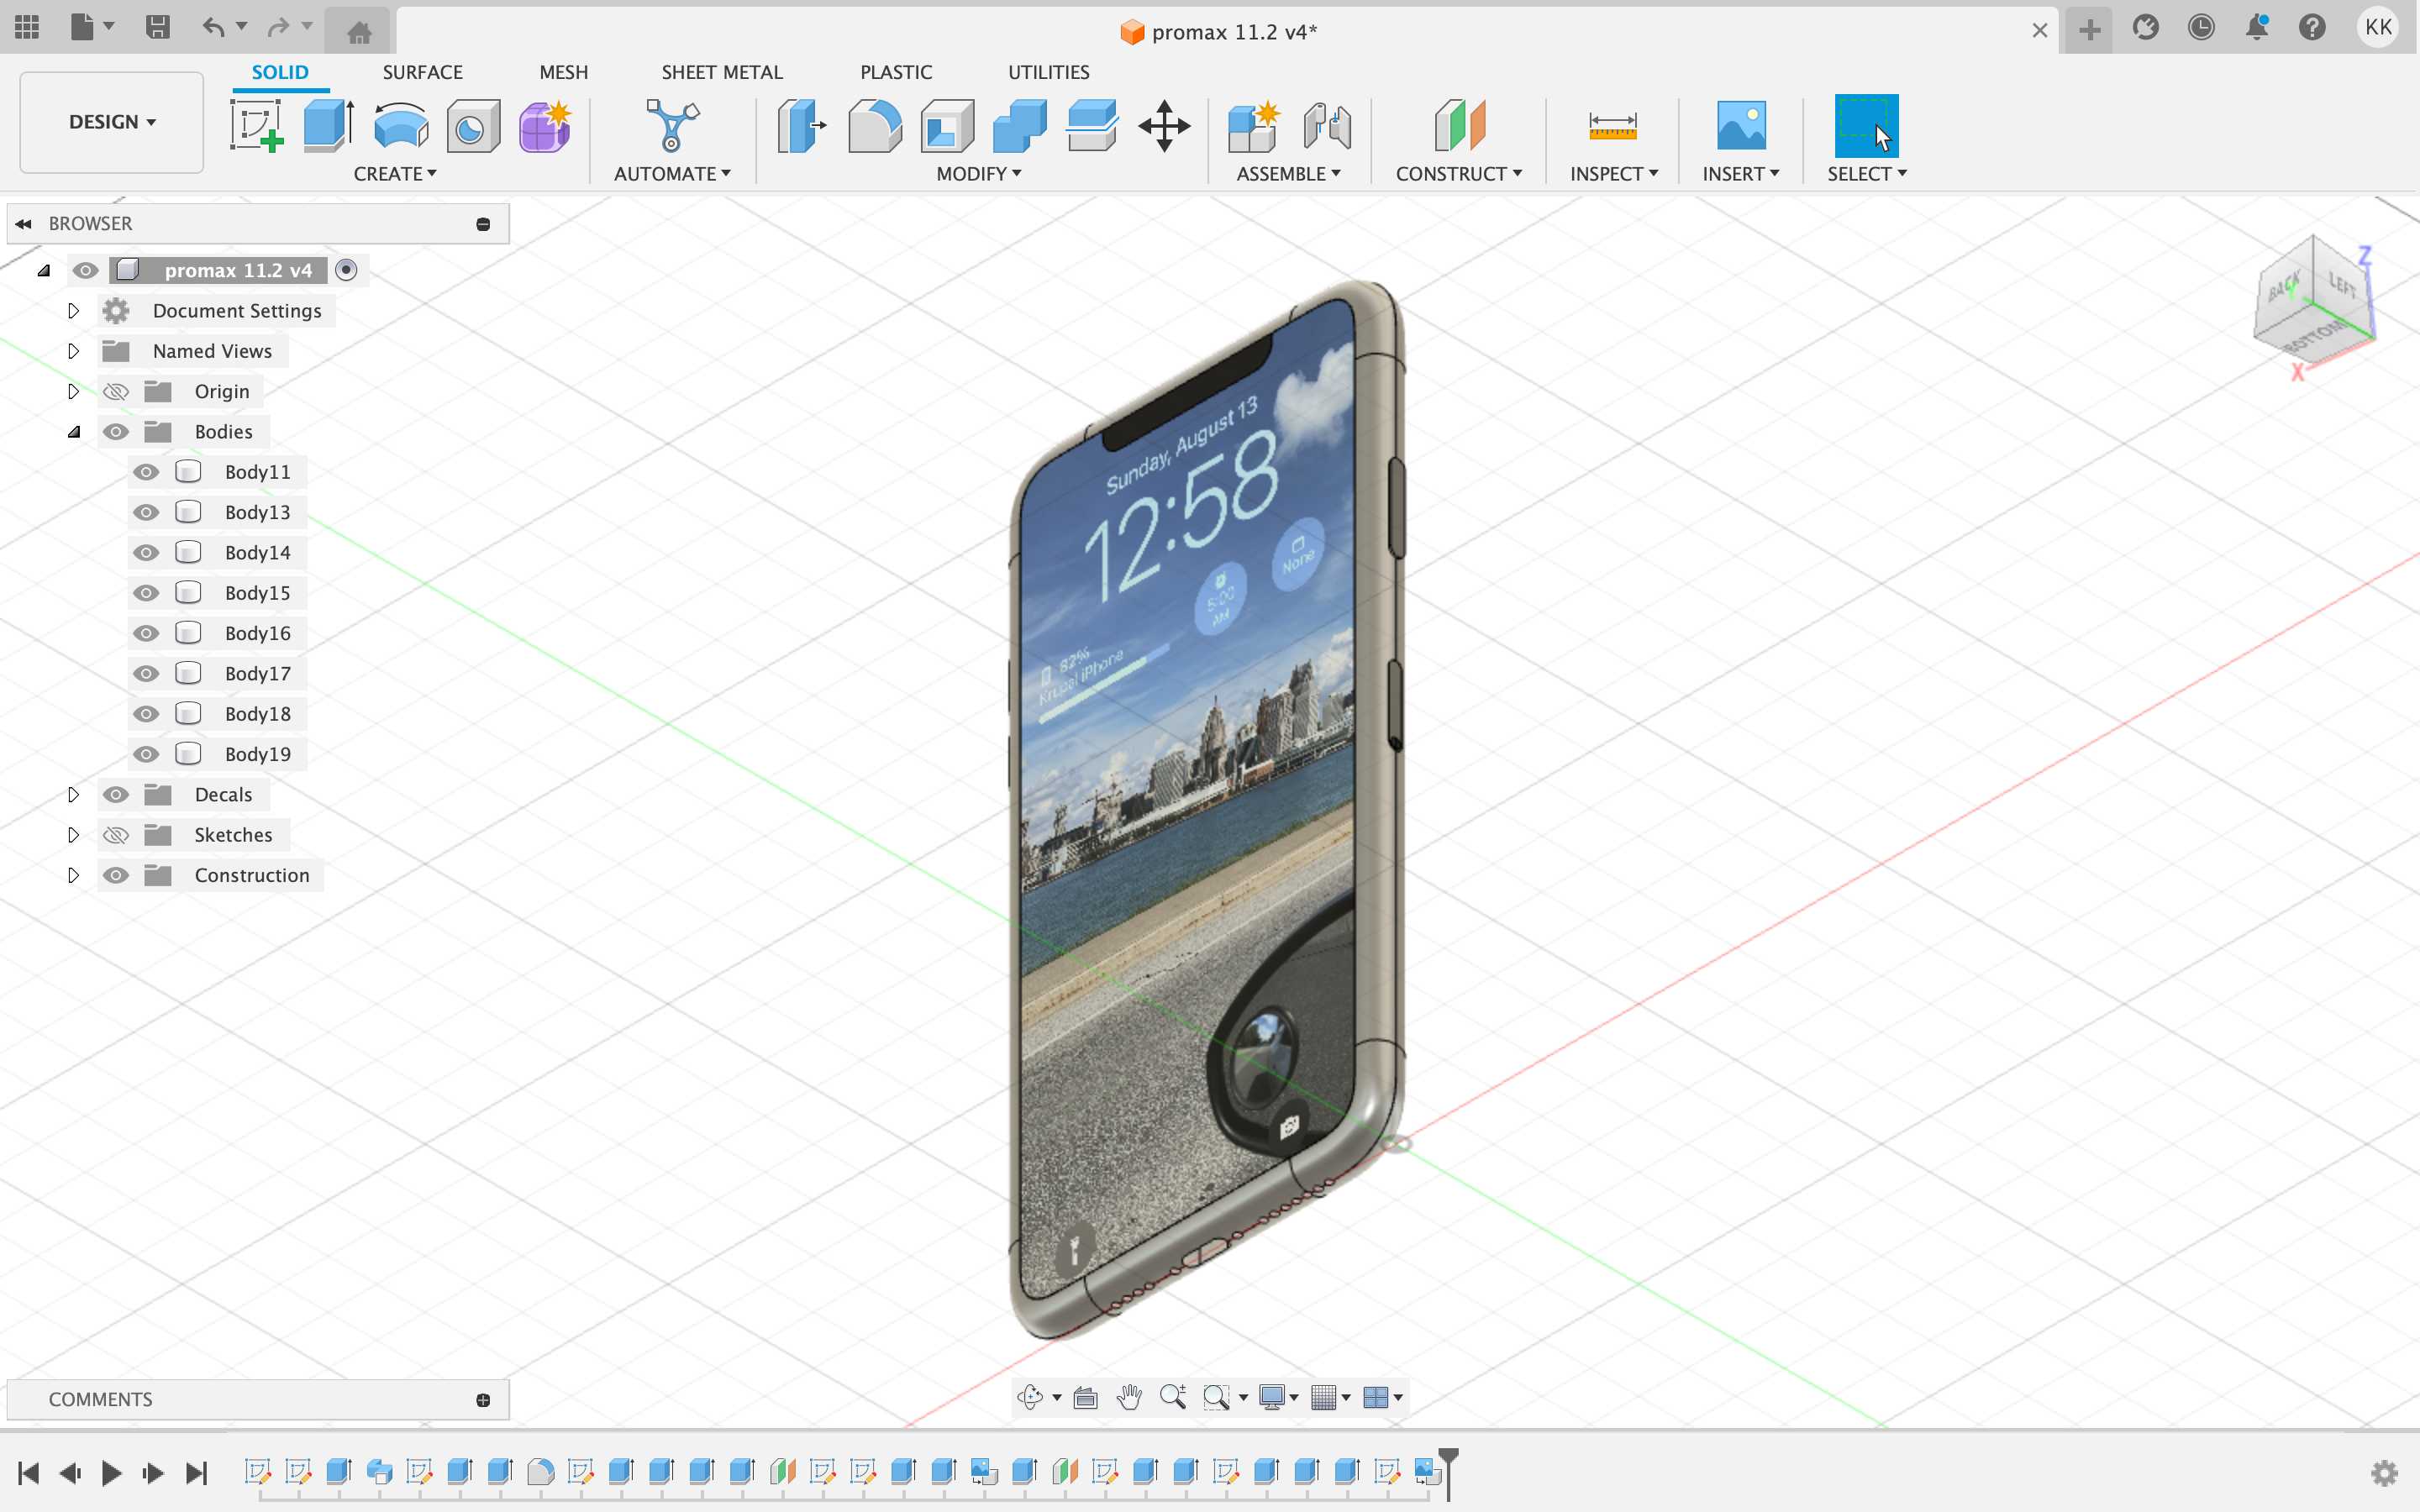
Task: Expand the COMMENTS panel
Action: 483,1400
